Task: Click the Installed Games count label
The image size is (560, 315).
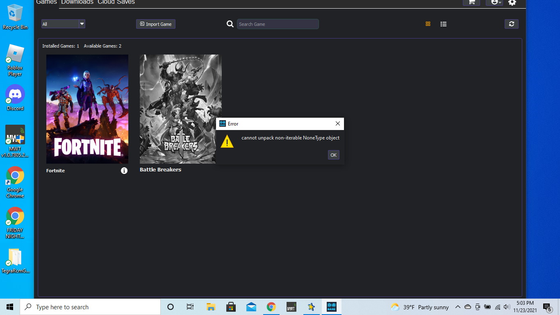Action: point(61,46)
